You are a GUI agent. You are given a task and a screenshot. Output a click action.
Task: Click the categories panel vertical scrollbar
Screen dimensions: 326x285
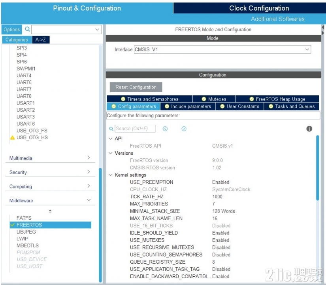100,225
